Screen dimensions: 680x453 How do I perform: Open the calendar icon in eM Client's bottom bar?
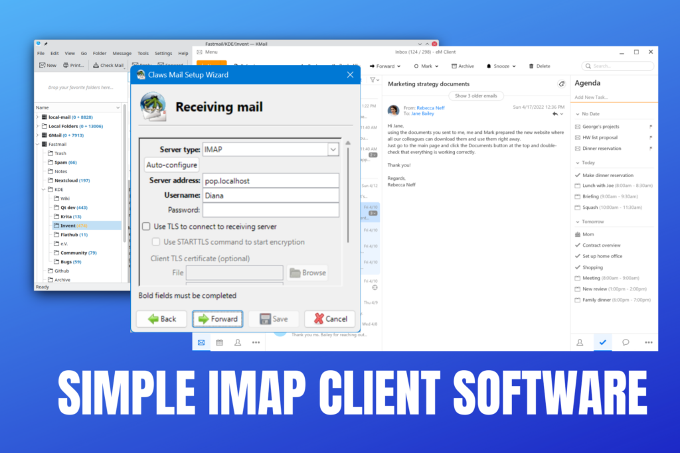click(218, 342)
